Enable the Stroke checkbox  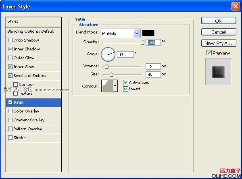pyautogui.click(x=10, y=137)
